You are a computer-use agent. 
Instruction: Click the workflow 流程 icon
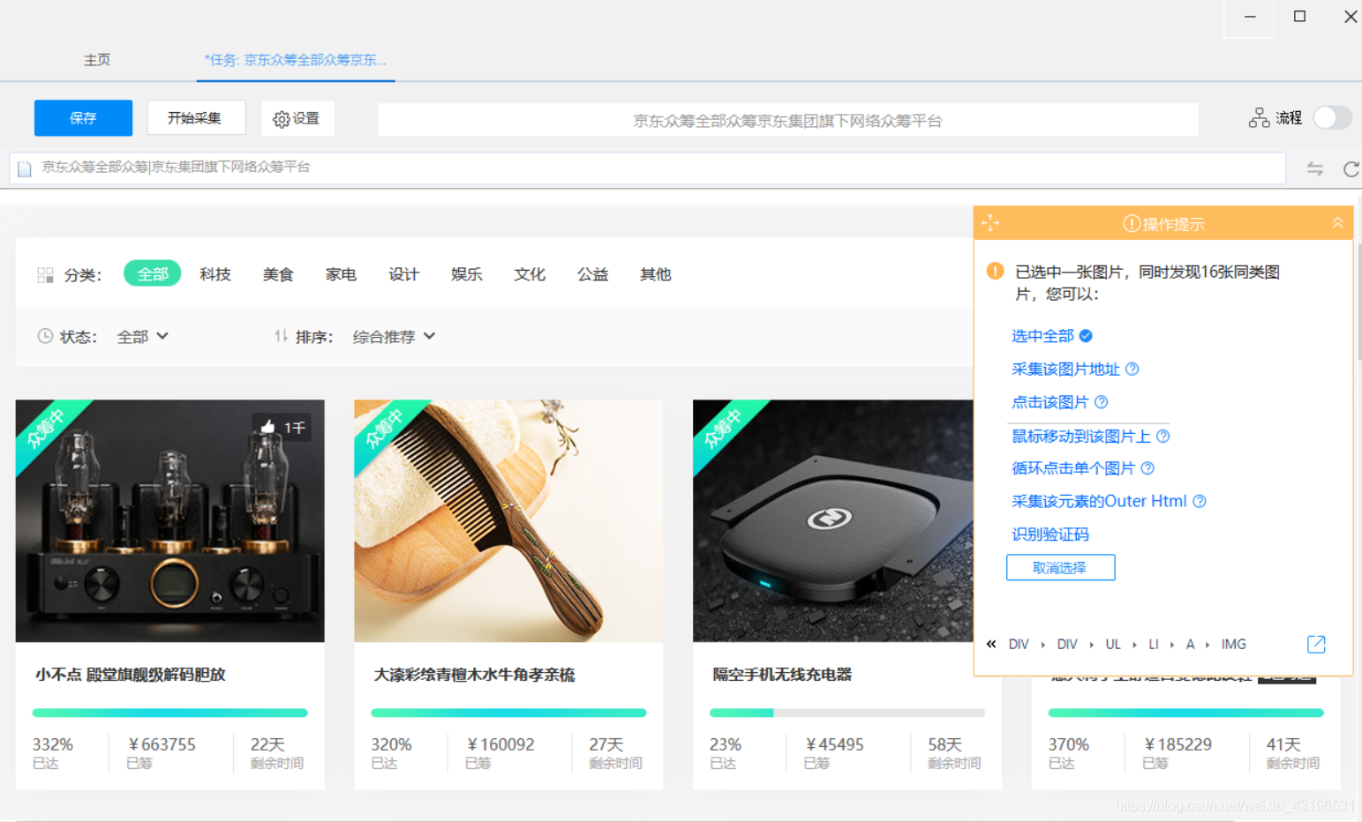[1259, 118]
